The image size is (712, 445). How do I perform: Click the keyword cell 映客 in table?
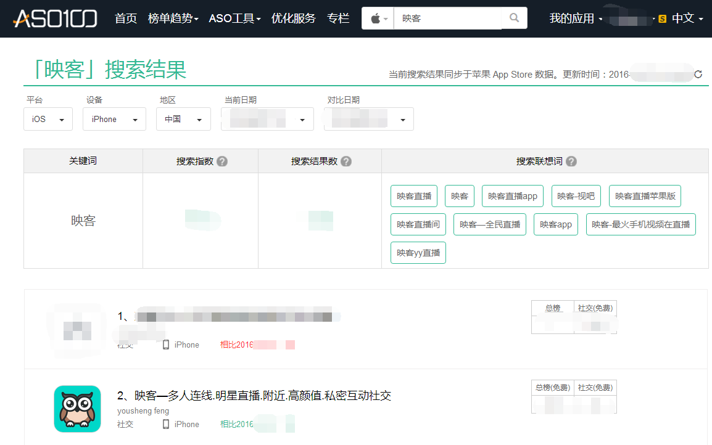(83, 221)
